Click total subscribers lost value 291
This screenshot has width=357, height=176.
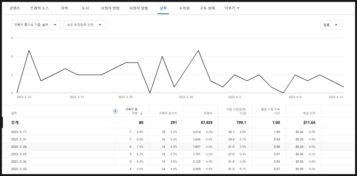174,123
